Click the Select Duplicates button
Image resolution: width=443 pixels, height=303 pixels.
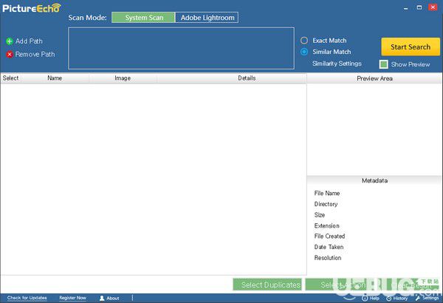(267, 285)
